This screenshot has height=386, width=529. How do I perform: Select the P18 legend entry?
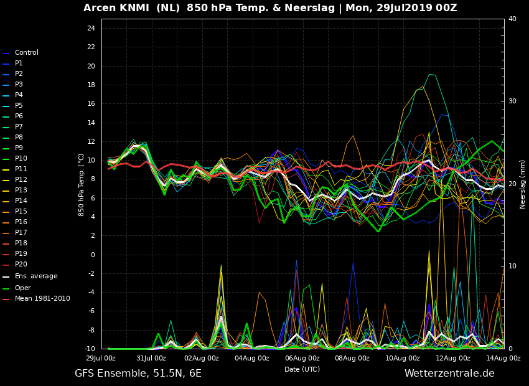point(21,243)
